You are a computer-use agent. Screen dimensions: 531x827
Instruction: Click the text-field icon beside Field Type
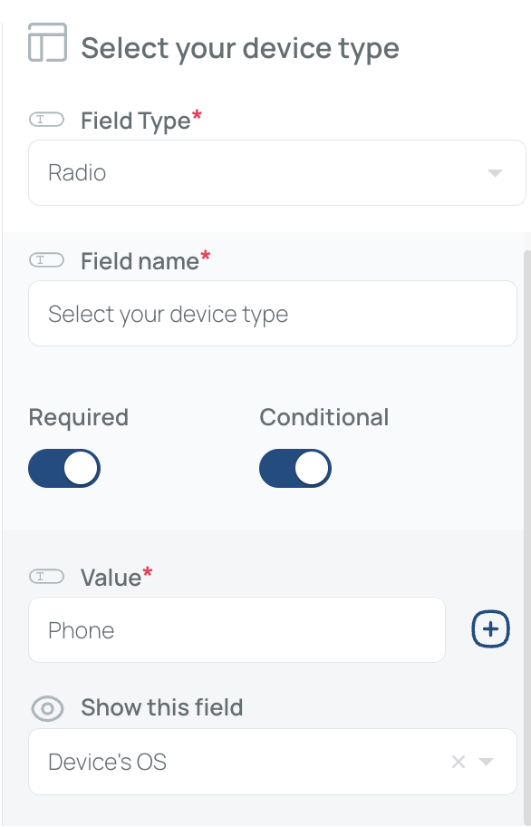click(x=46, y=120)
